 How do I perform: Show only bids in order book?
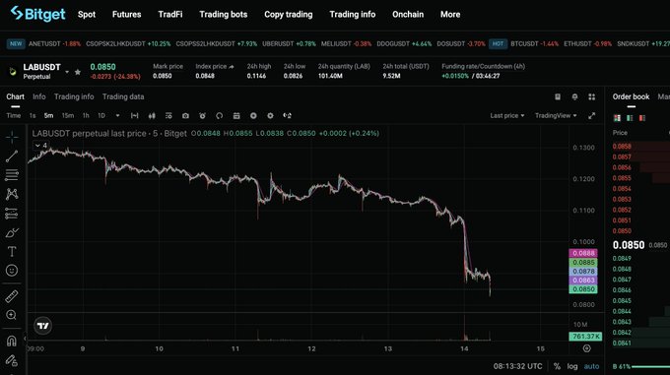[x=630, y=118]
